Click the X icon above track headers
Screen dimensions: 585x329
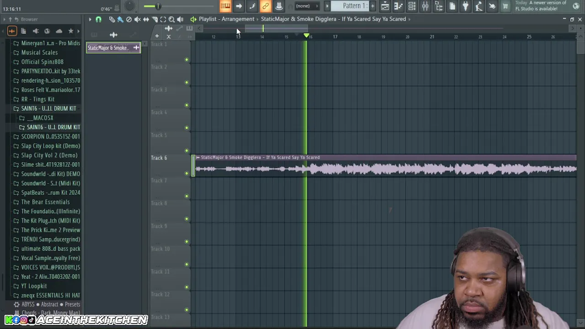click(x=169, y=37)
